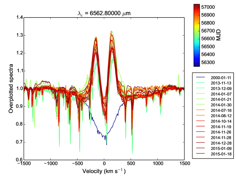Click y-axis tick label 1.1
The image size is (236, 178).
click(x=20, y=71)
